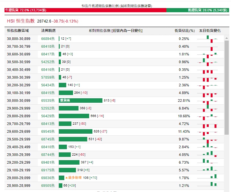Click the 10.68% share value
The image size is (231, 192).
(x=184, y=116)
